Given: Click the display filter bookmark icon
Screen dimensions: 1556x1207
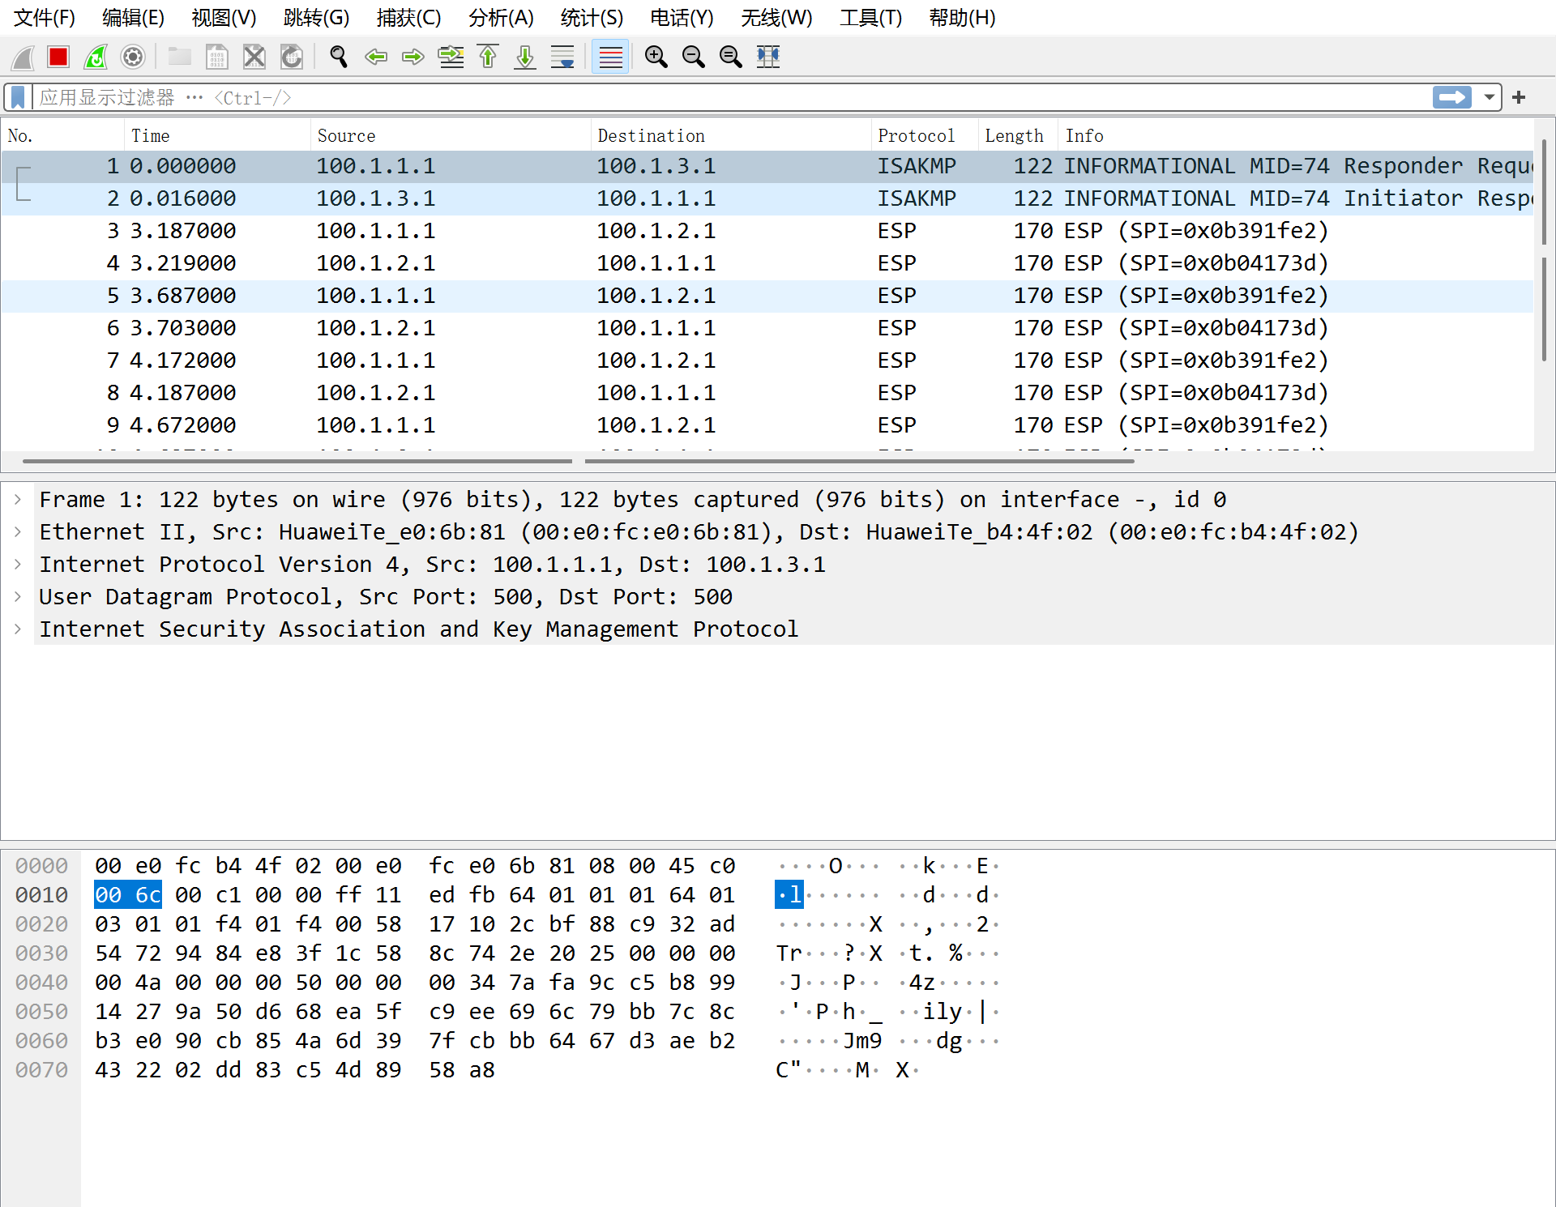Looking at the screenshot, I should (x=18, y=98).
